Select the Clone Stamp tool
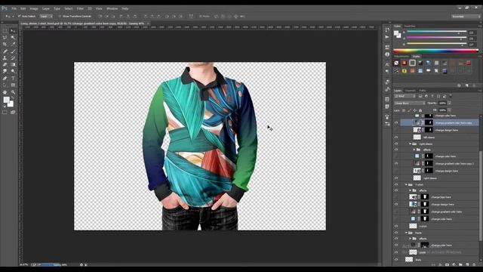This screenshot has height=272, width=483. (x=5, y=58)
